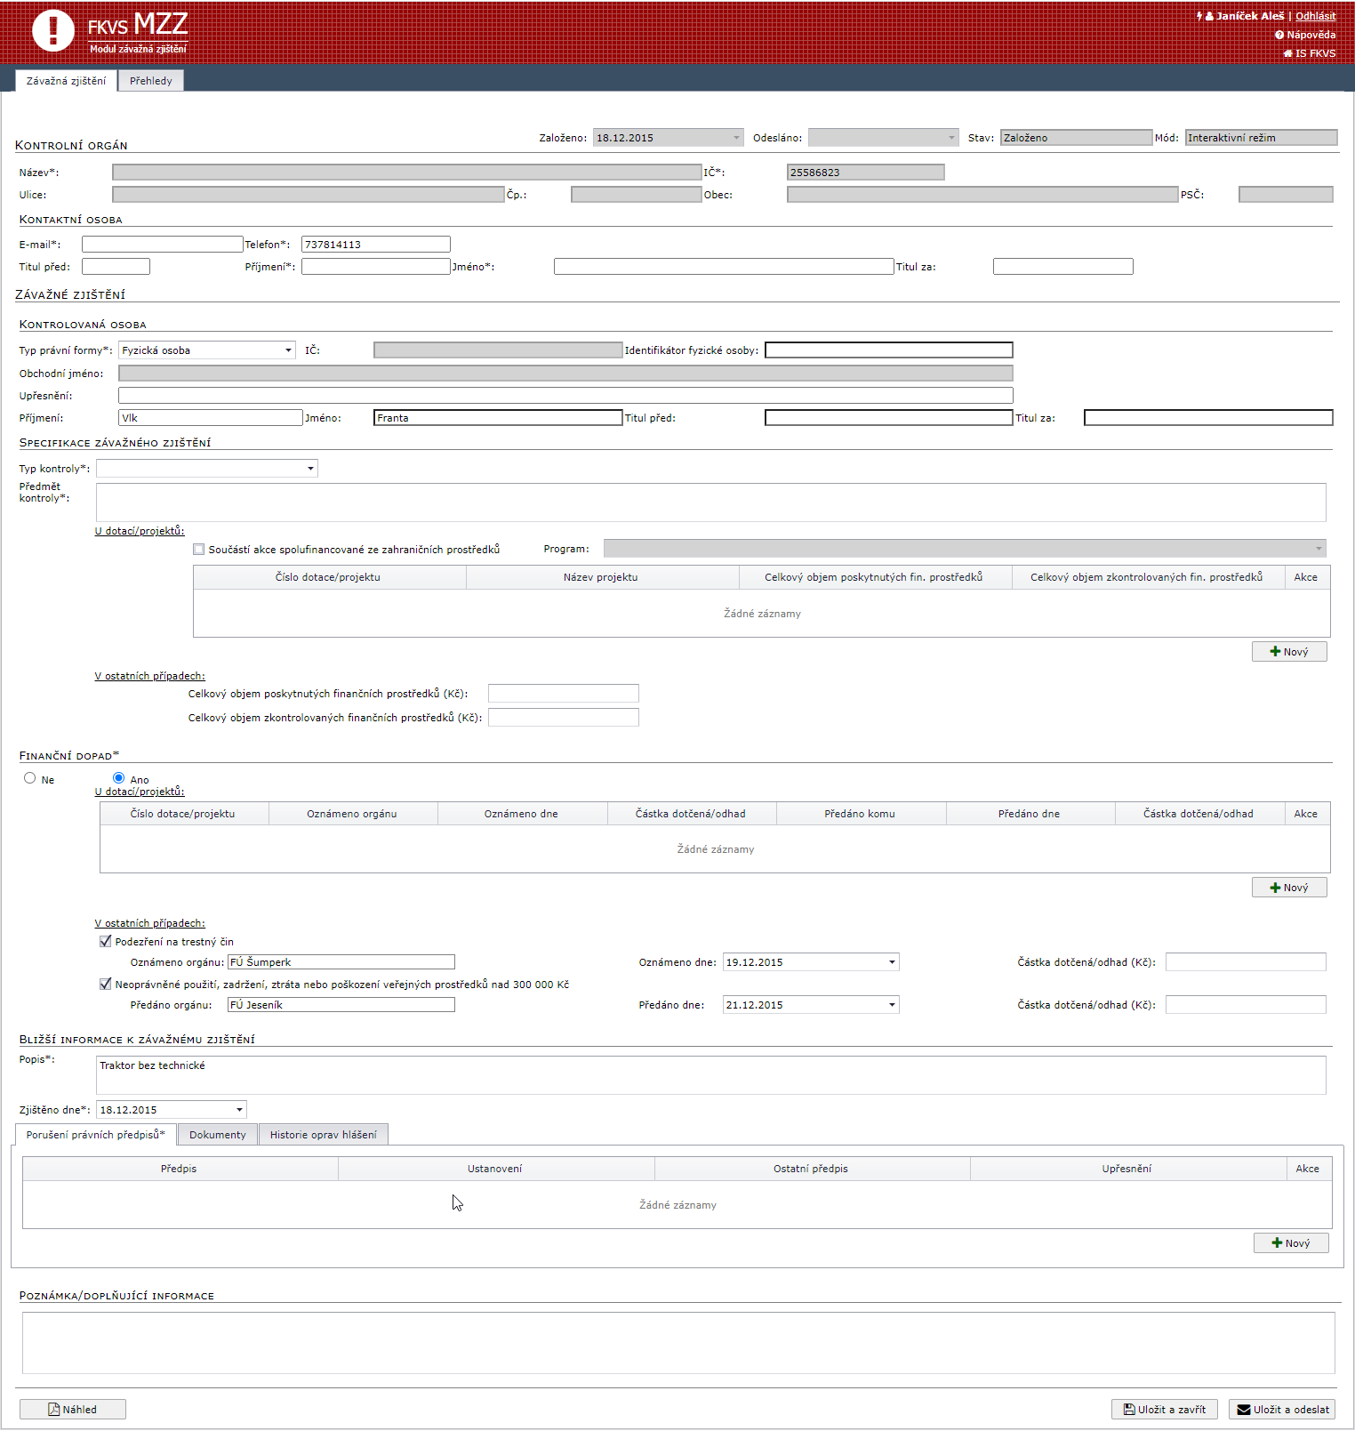Click the Oznámeno orgánu column header
Screen dimensions: 1355x1431
click(x=353, y=814)
